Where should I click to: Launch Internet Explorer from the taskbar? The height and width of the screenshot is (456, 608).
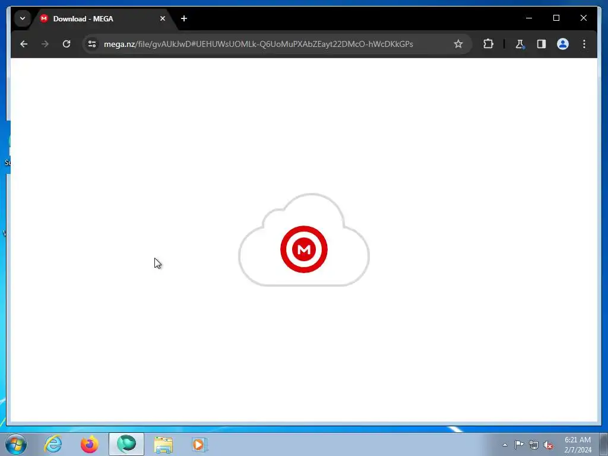pyautogui.click(x=53, y=444)
